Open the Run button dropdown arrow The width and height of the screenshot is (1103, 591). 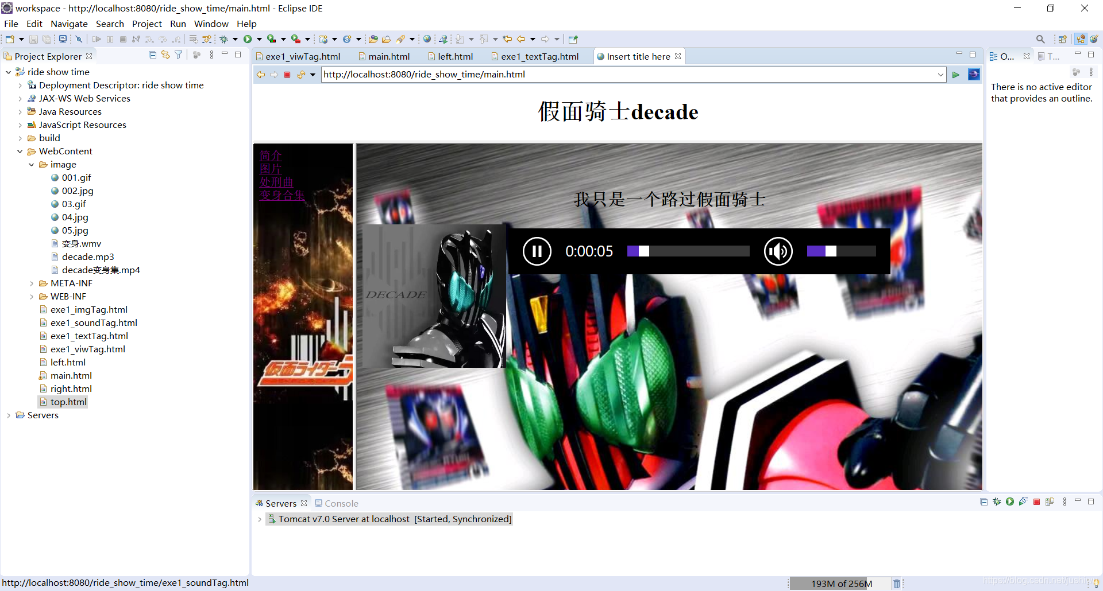coord(259,39)
